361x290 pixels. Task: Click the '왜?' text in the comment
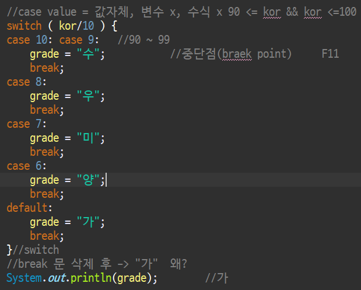(178, 264)
